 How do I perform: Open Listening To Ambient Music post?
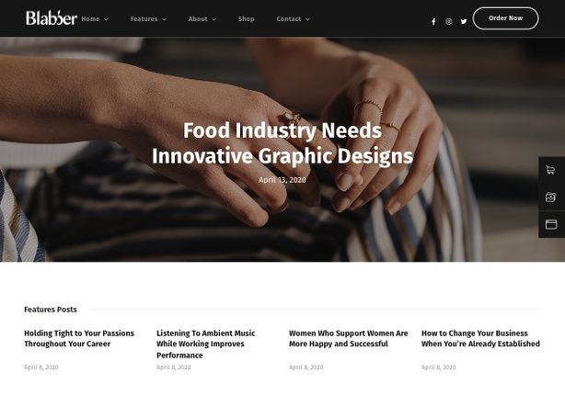pyautogui.click(x=206, y=344)
